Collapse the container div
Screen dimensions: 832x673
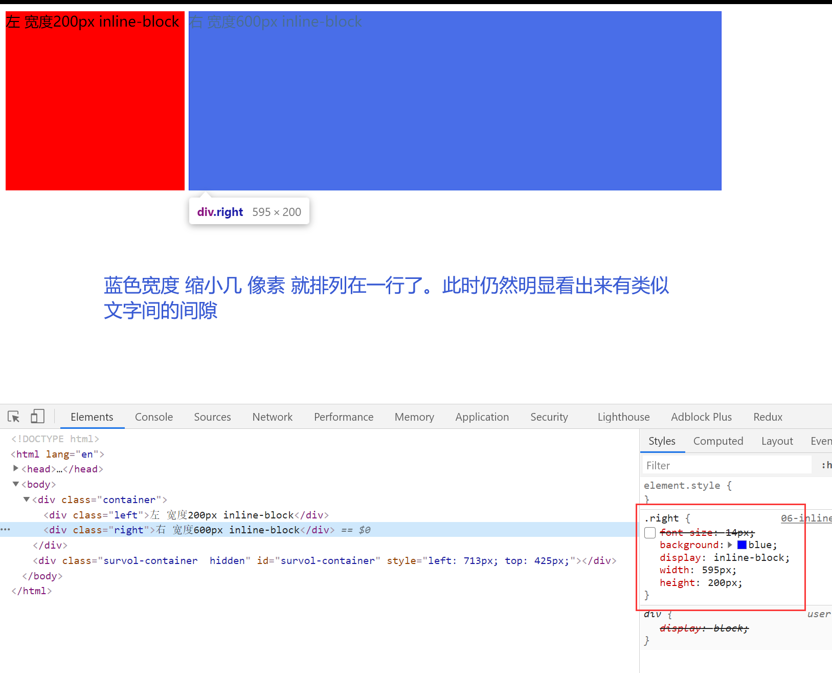pyautogui.click(x=27, y=500)
